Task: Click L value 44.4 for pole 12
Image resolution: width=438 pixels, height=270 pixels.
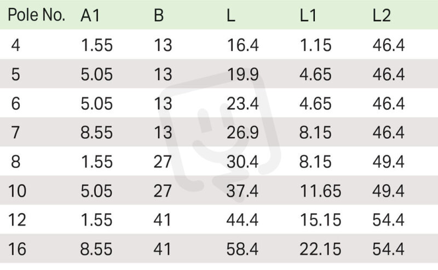Action: 242,220
